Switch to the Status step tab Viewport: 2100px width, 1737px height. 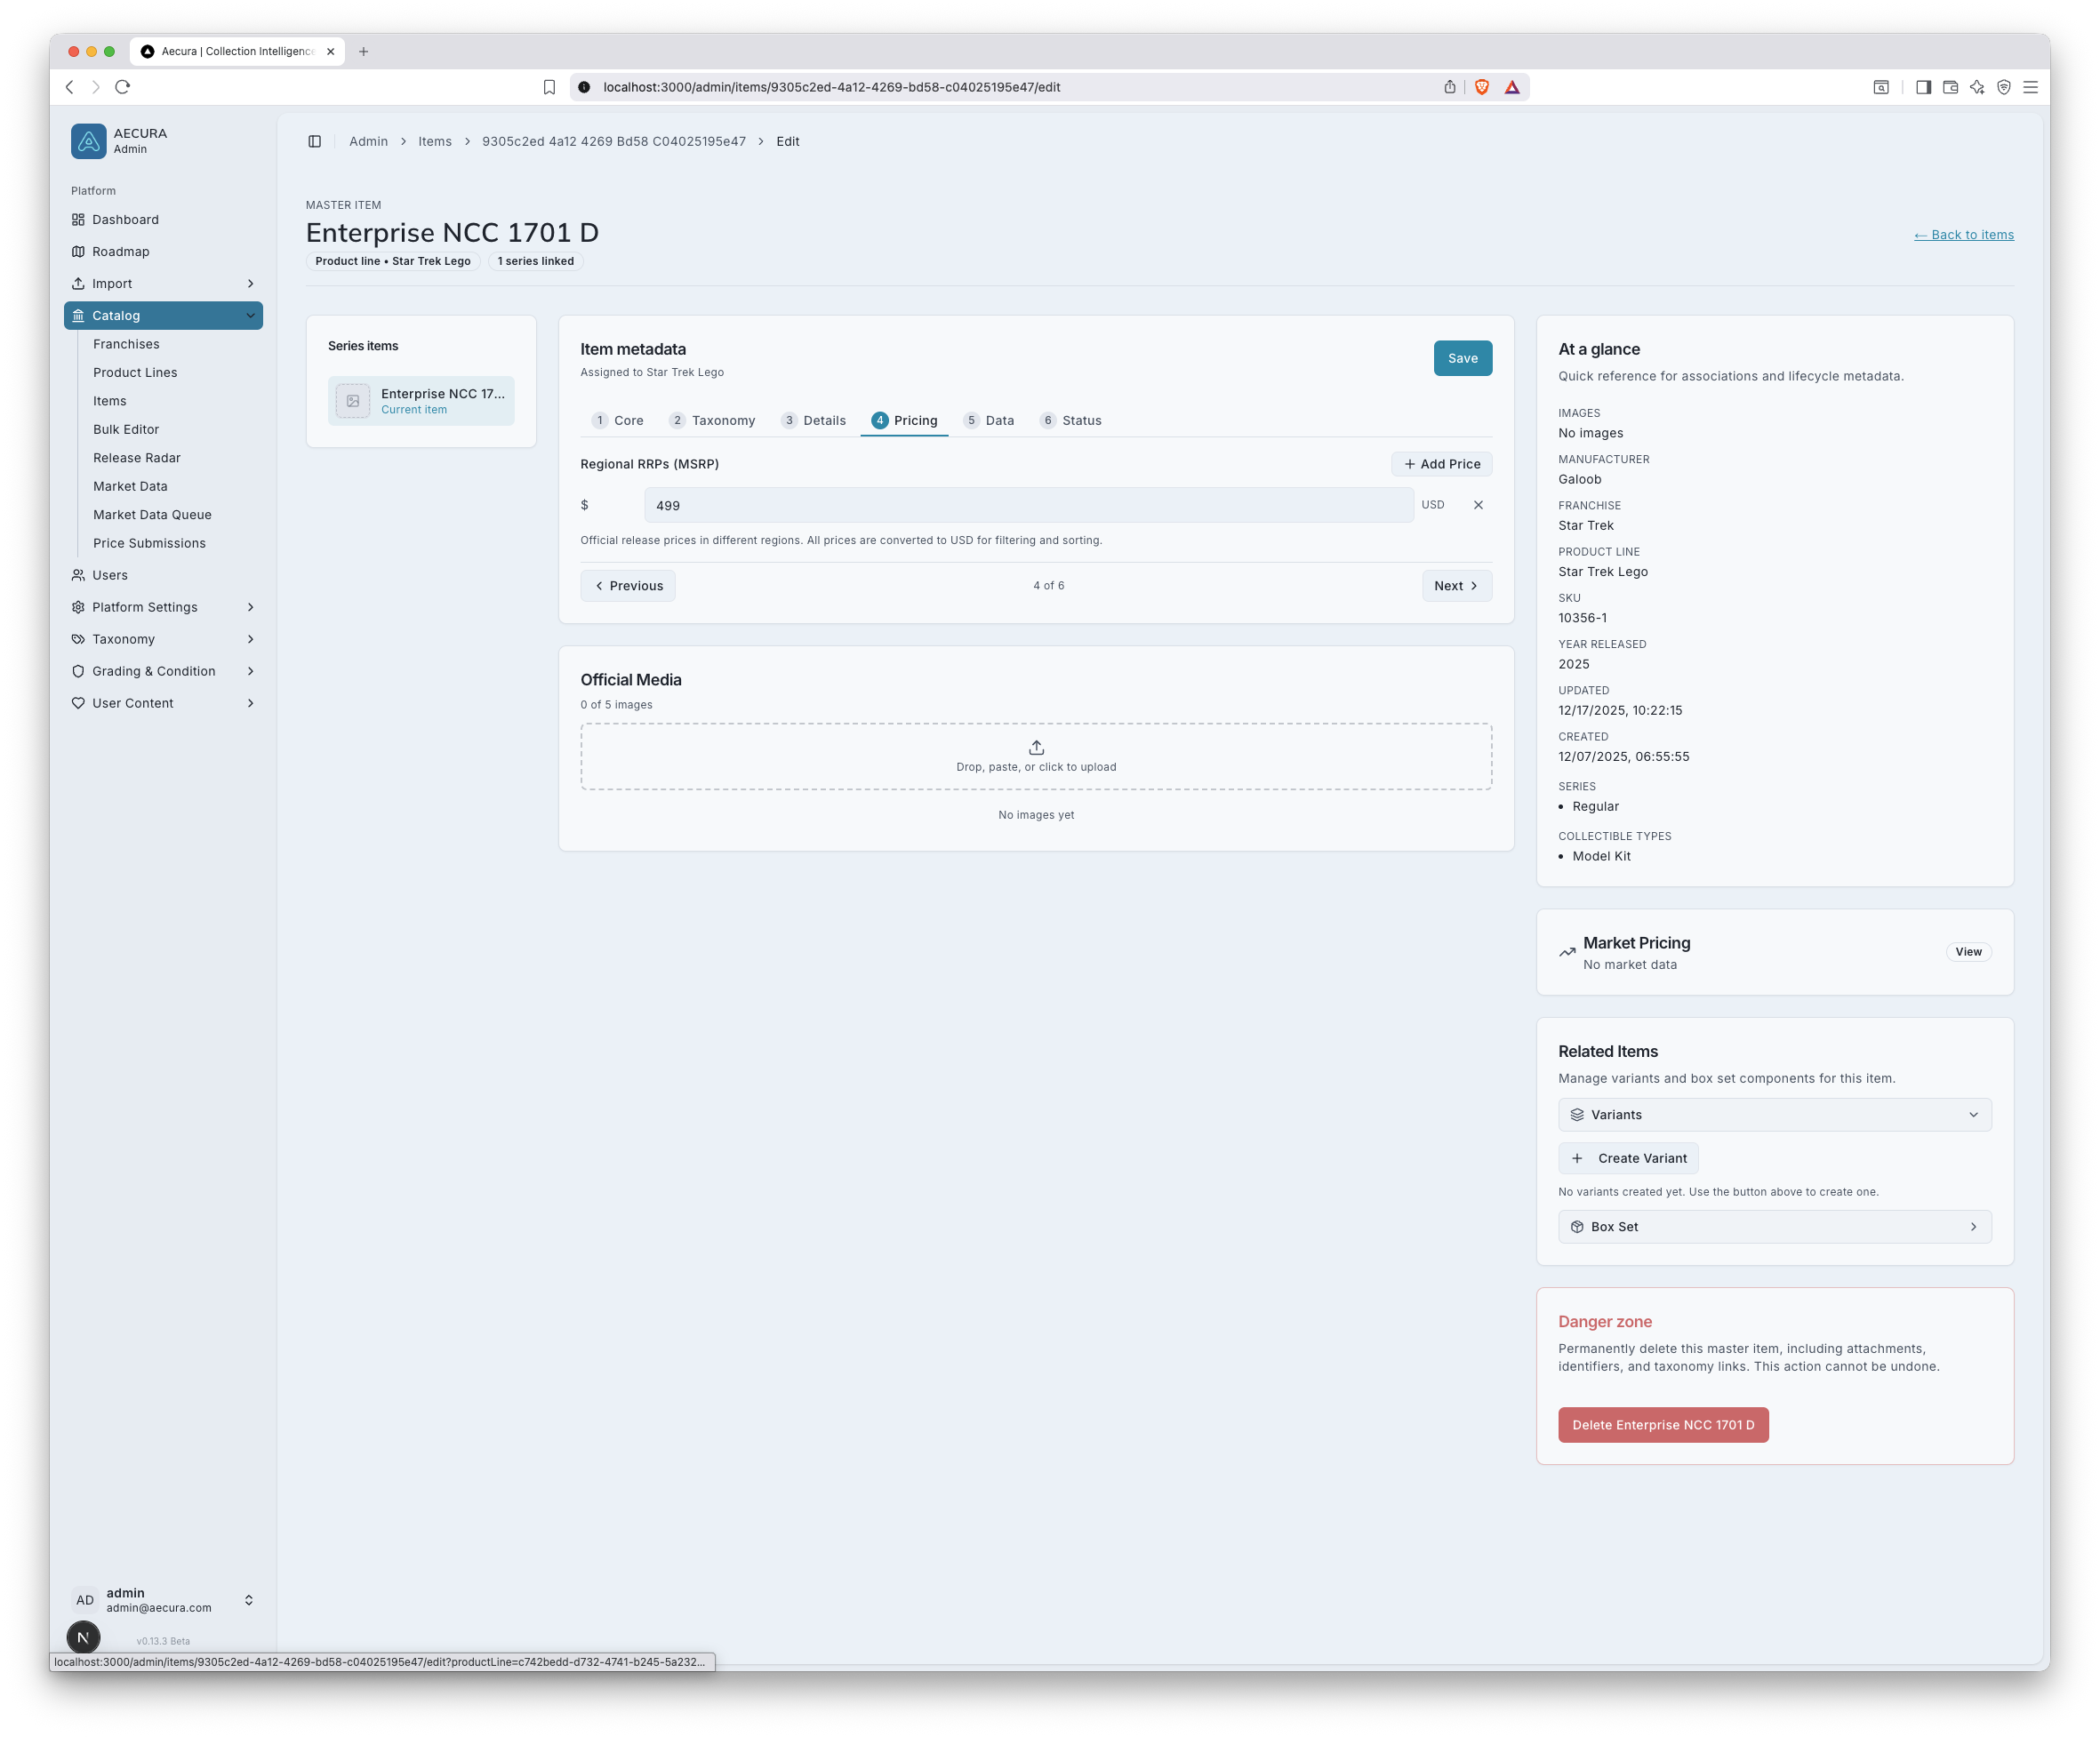point(1070,420)
